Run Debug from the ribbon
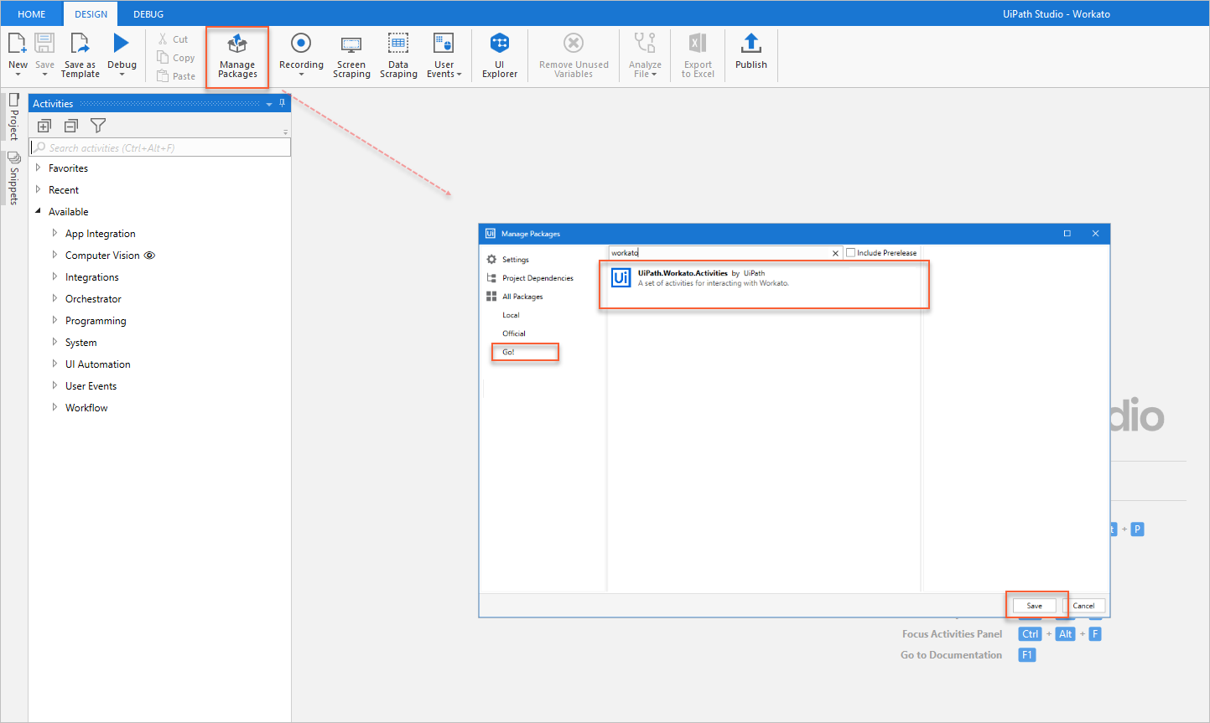The image size is (1210, 723). (x=122, y=54)
